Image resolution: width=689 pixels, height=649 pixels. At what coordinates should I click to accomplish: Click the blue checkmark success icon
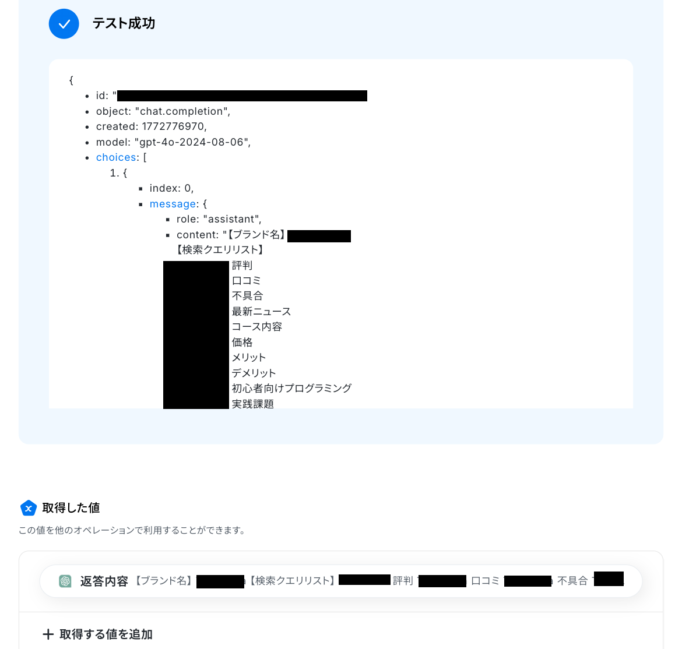point(64,24)
